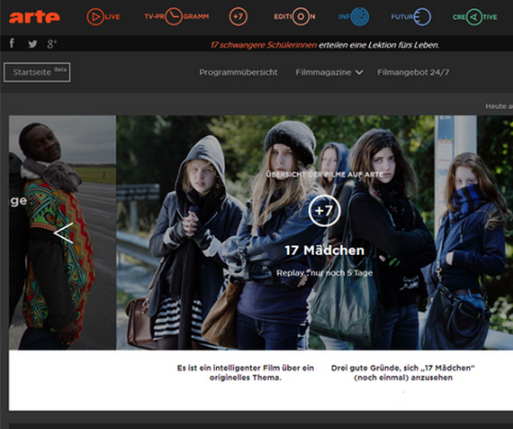Screen dimensions: 513x429
Task: Click the Startseite Beta button
Action: point(37,72)
